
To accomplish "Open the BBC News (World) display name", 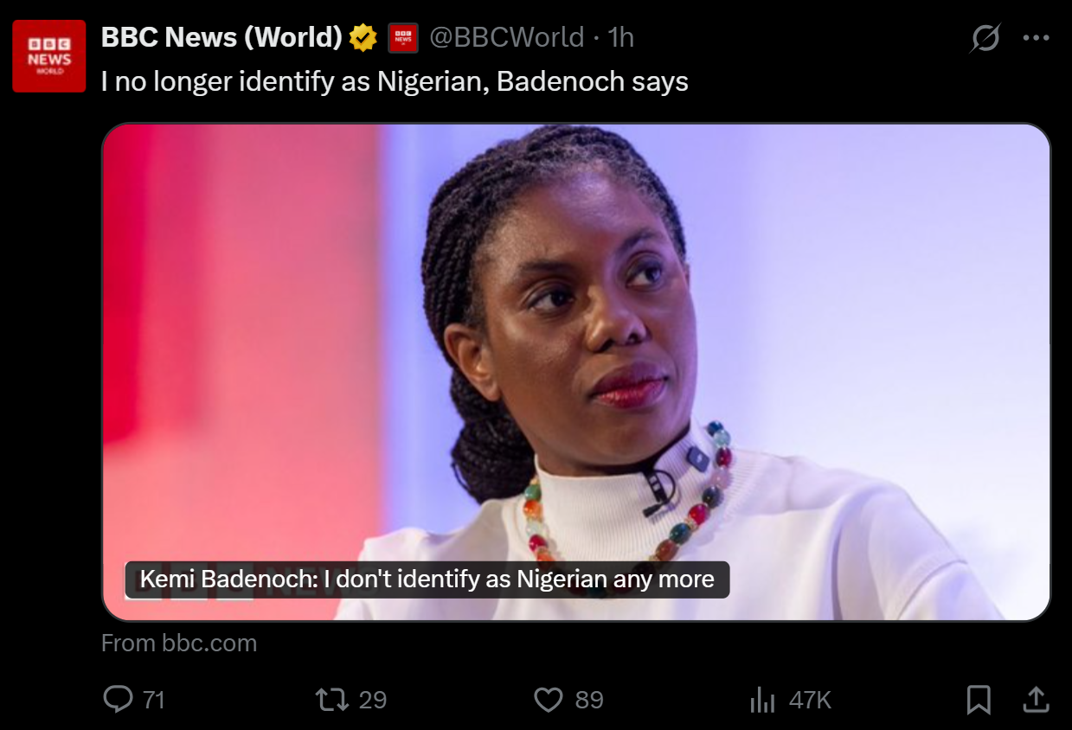I will pyautogui.click(x=222, y=37).
